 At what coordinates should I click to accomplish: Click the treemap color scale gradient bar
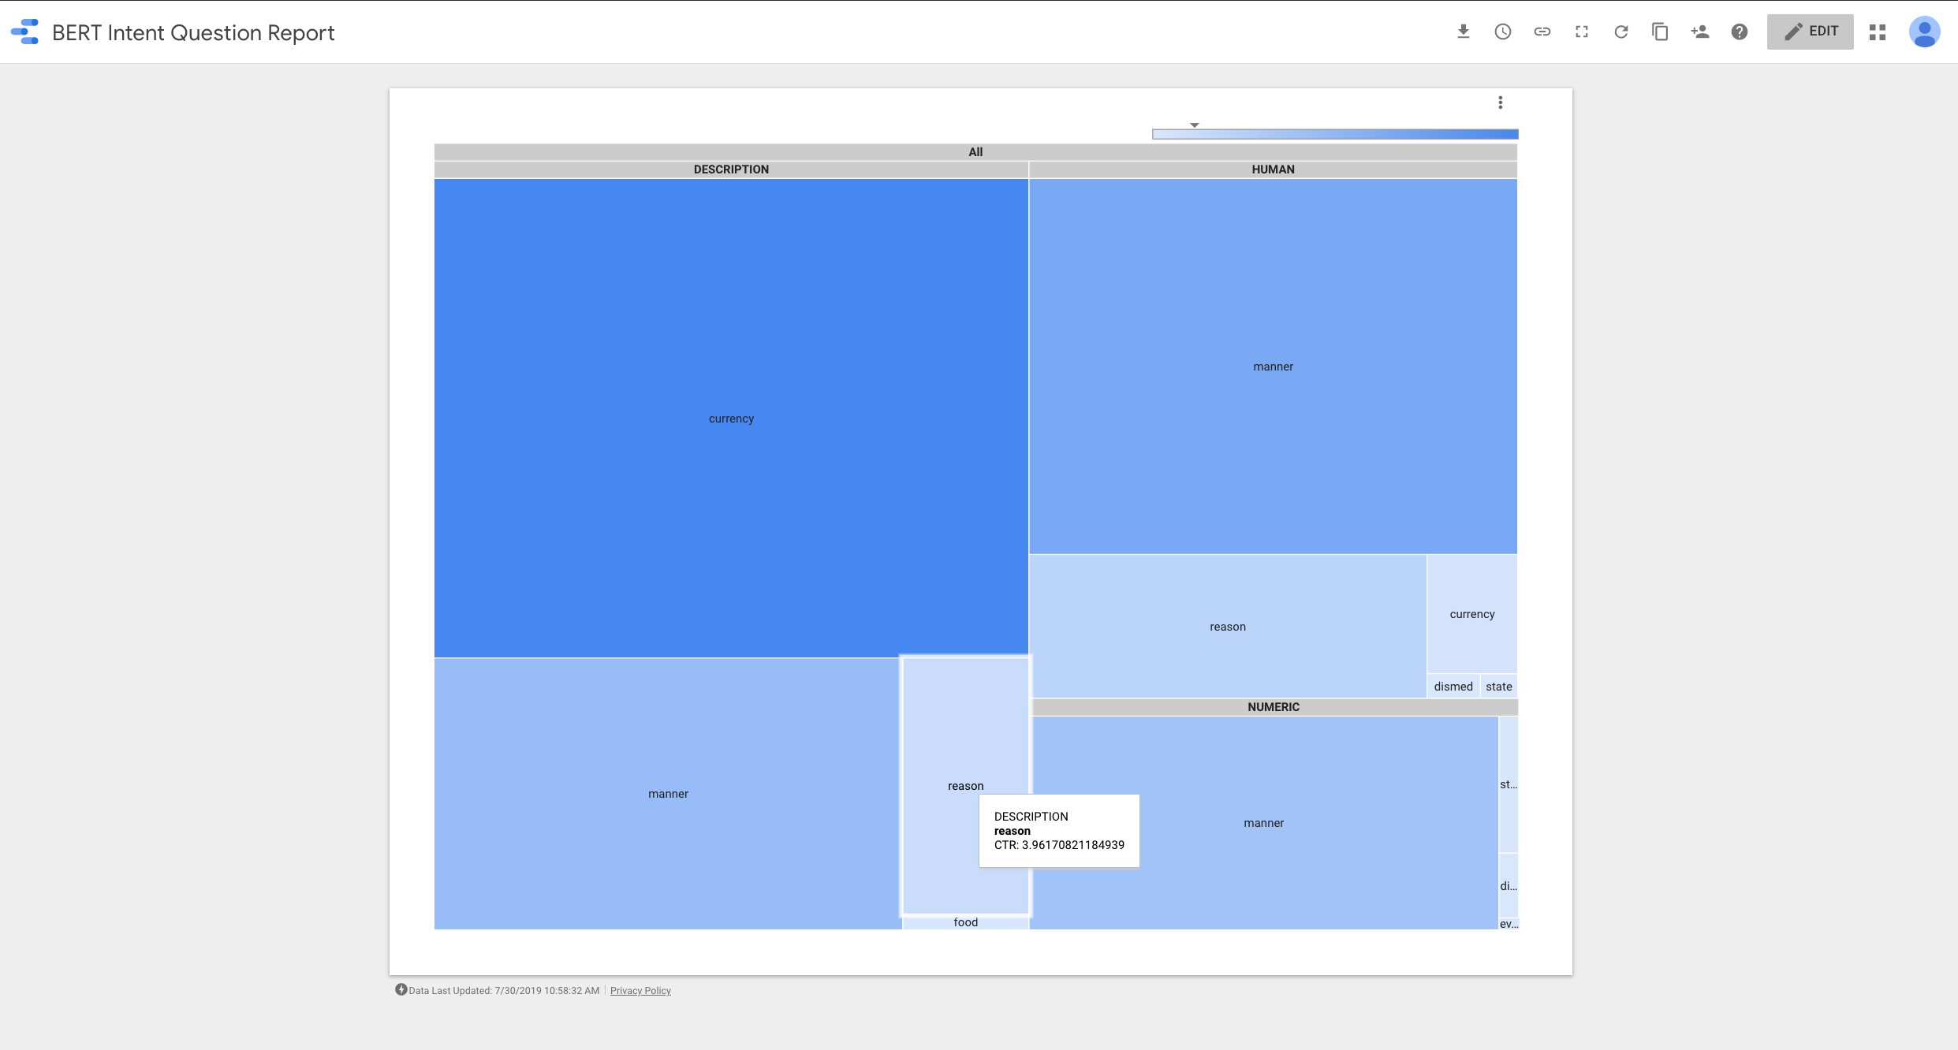1334,134
